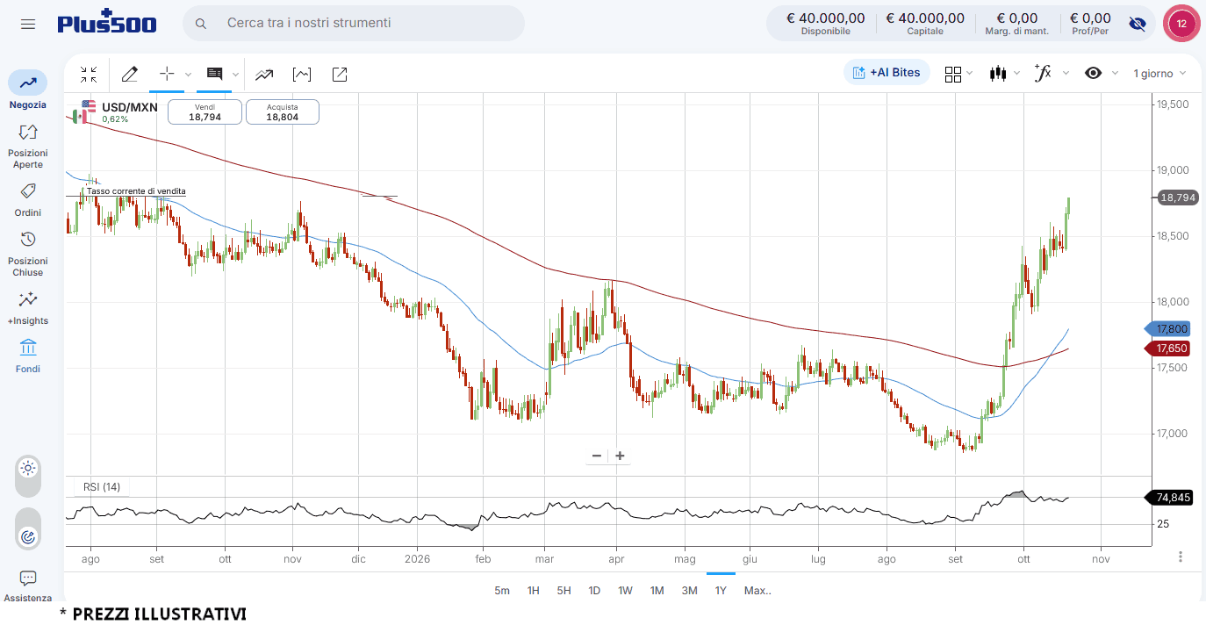The width and height of the screenshot is (1206, 625).
Task: Click the Plus500 logo
Action: click(107, 22)
